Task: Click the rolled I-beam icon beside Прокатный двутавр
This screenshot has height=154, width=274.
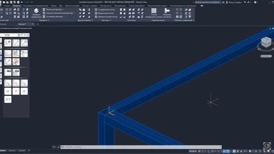Action: pyautogui.click(x=44, y=9)
